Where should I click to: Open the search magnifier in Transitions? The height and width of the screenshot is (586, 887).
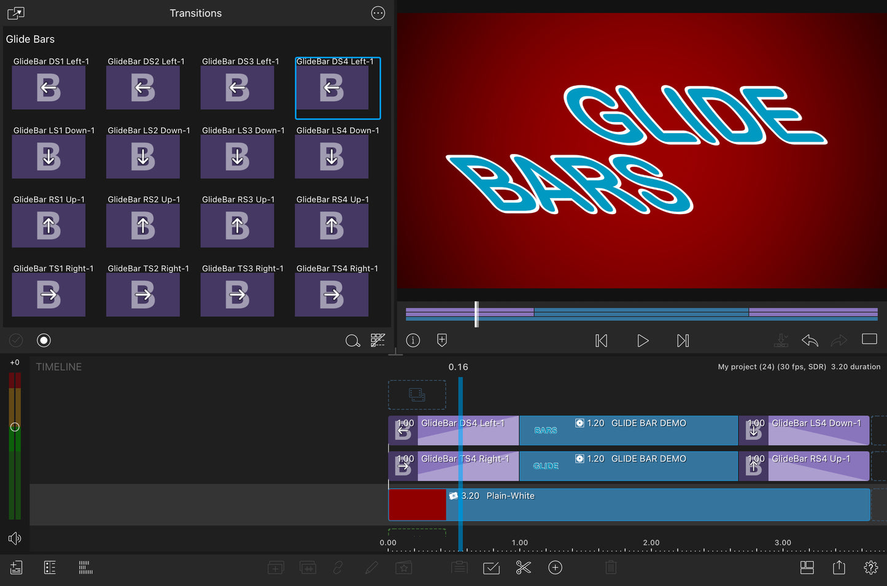point(352,341)
